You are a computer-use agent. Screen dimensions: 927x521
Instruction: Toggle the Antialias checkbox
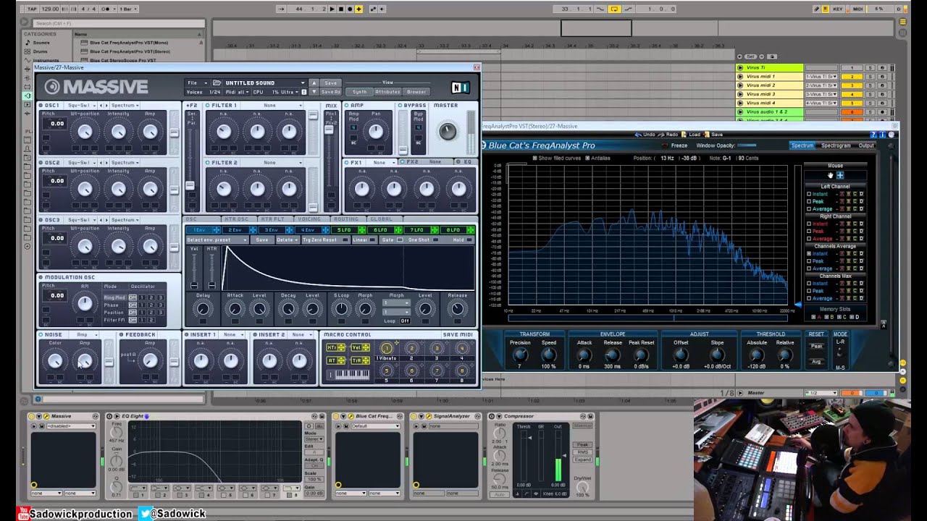click(x=587, y=158)
